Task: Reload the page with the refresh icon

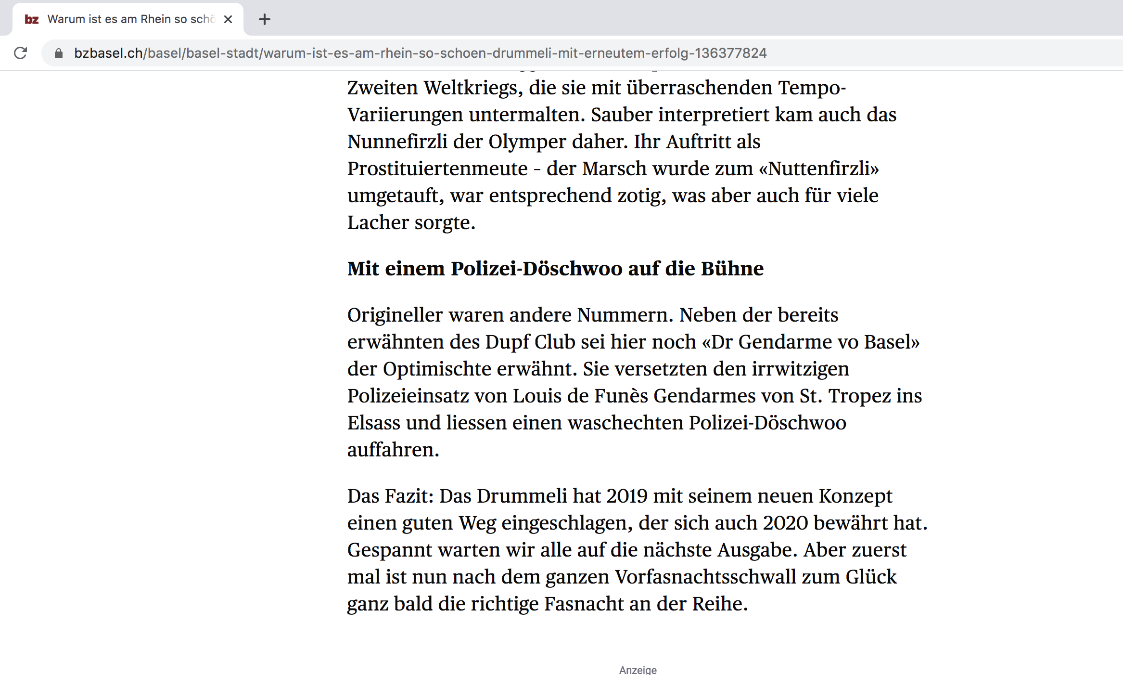Action: point(20,53)
